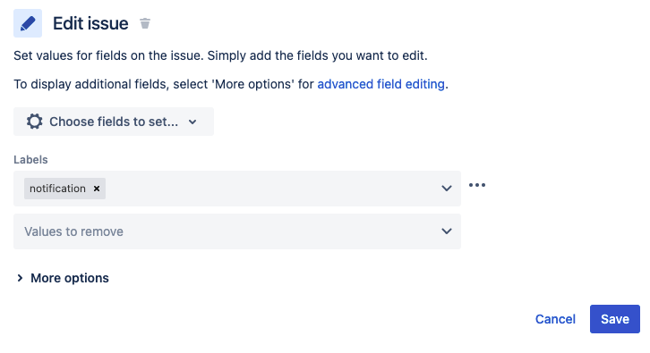650x353 pixels.
Task: Click the chevron arrow beside More options
Action: point(20,278)
